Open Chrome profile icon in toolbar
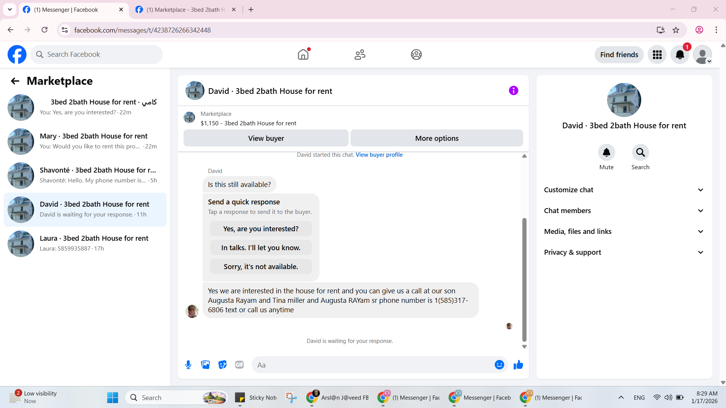This screenshot has height=408, width=726. pos(699,30)
